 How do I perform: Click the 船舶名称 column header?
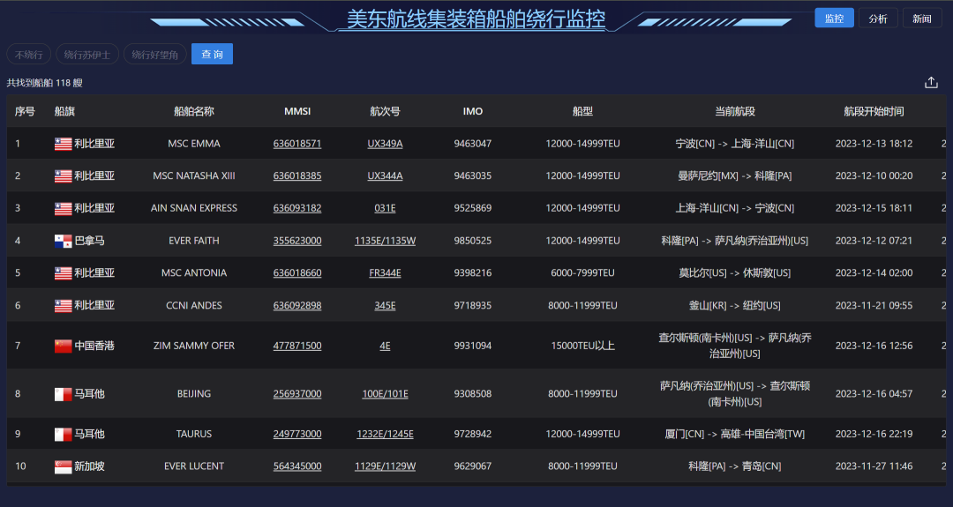[194, 111]
